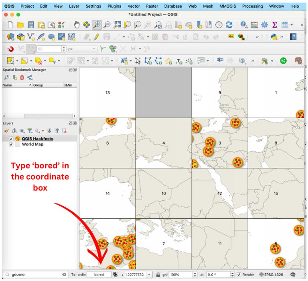Increment the rotation value stepper
The height and width of the screenshot is (281, 308).
[232, 273]
